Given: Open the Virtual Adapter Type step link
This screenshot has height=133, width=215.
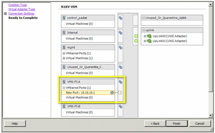Looking at the screenshot, I should coord(22,9).
